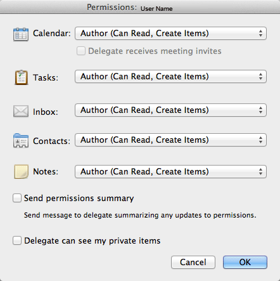Click the Notes dropdown stepper arrows

click(x=261, y=171)
